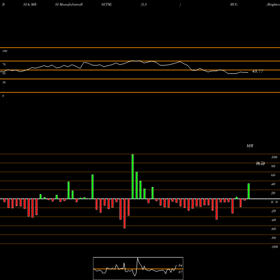Click the 'BCG' ticker symbol
This screenshot has height=280, width=280.
(234, 4)
